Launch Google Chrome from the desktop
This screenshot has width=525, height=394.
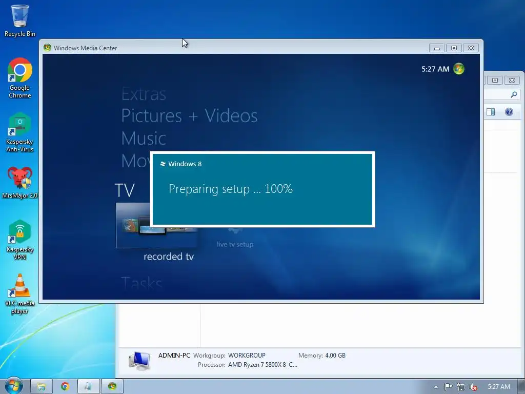point(20,78)
